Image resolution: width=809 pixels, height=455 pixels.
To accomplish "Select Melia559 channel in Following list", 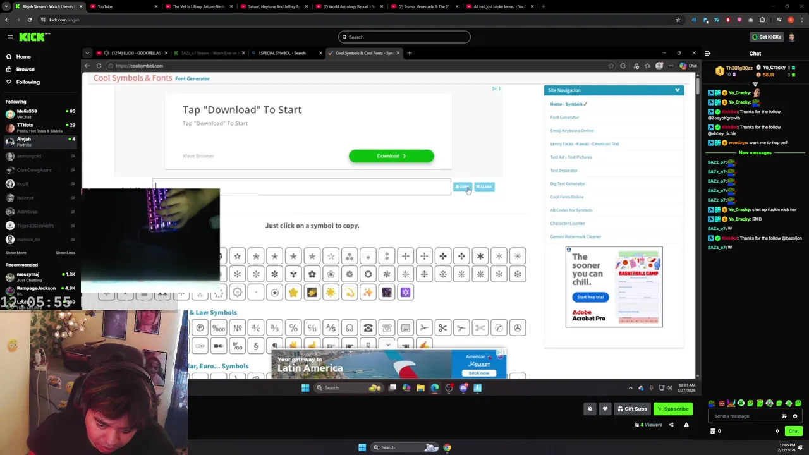I will pos(39,114).
